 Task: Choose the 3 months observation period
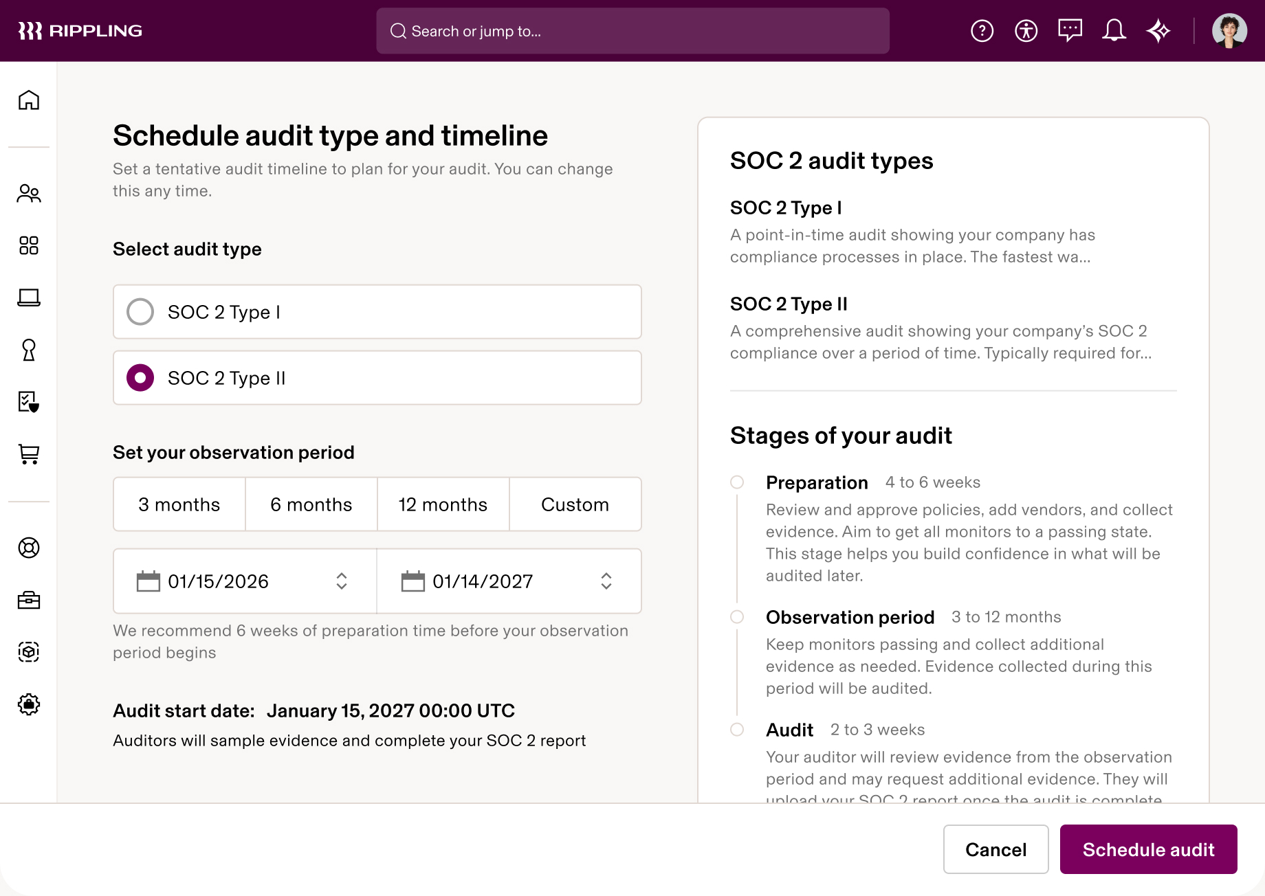pyautogui.click(x=179, y=504)
